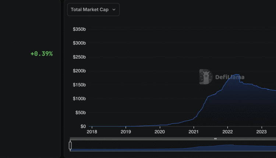276x158 pixels.
Task: Click the DefiLlama watermark text
Action: [230, 77]
